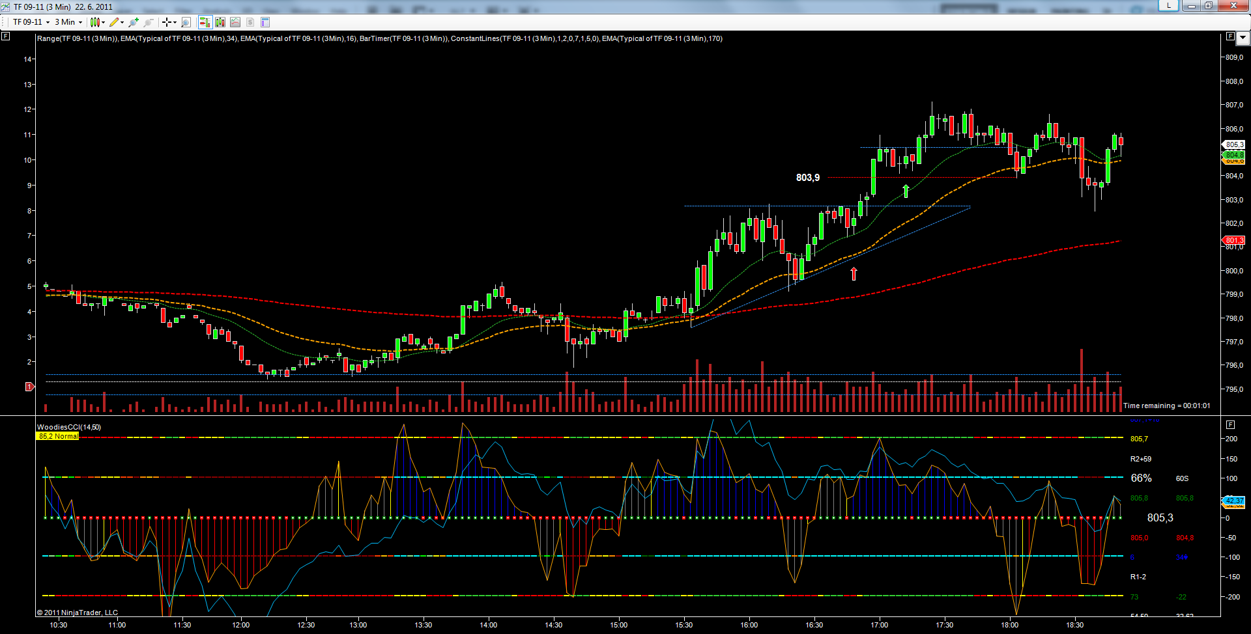Click the greyed dollar sign icon
This screenshot has height=634, width=1251.
(250, 22)
